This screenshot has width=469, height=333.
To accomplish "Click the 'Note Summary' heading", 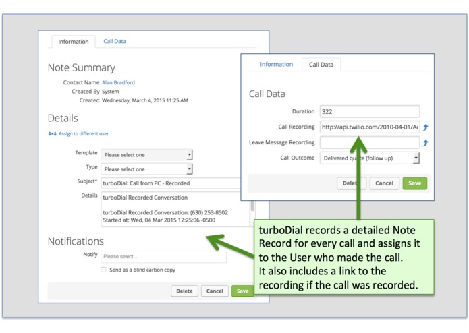I will pyautogui.click(x=82, y=68).
